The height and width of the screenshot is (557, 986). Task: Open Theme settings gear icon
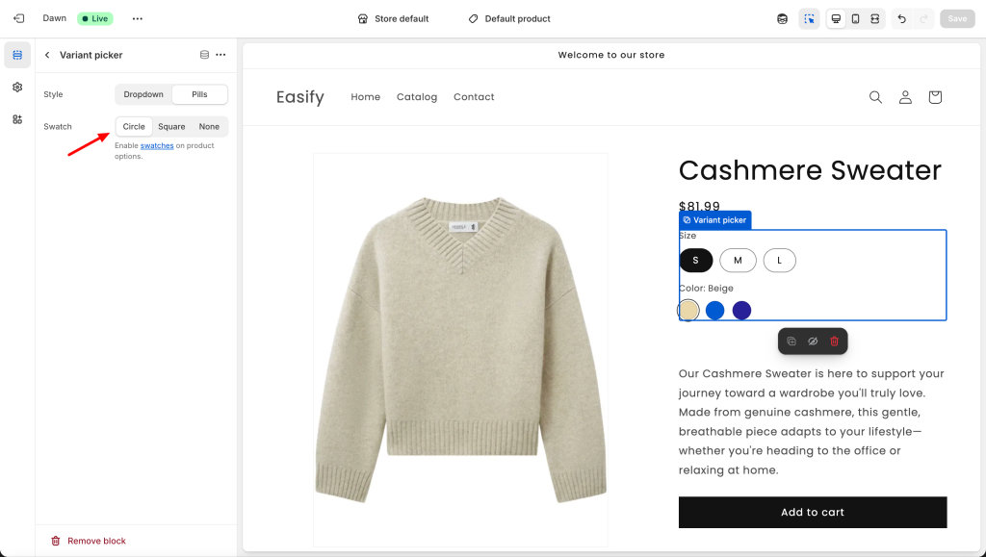coord(17,87)
